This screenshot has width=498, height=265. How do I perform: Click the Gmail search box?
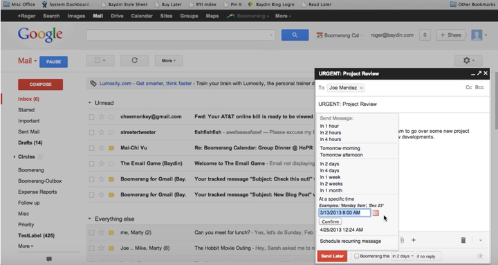(x=181, y=35)
